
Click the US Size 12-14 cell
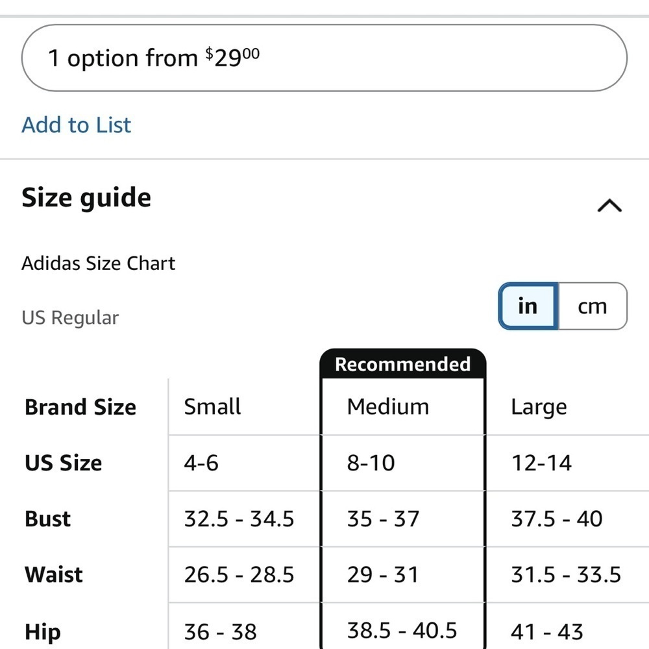[567, 463]
